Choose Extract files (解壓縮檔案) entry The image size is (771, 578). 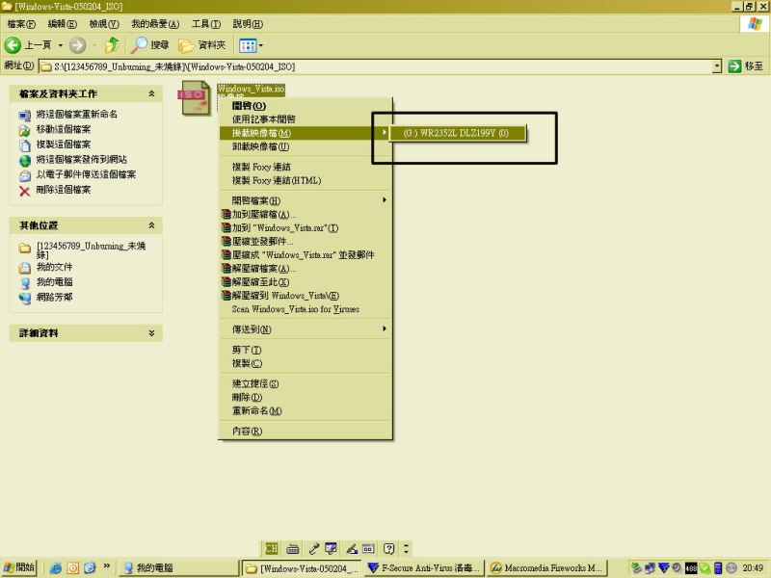pyautogui.click(x=305, y=269)
